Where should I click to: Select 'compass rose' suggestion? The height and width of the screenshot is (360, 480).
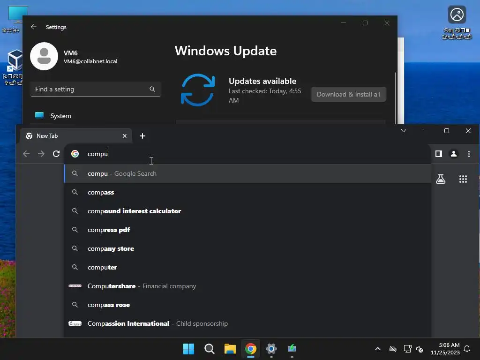247,305
